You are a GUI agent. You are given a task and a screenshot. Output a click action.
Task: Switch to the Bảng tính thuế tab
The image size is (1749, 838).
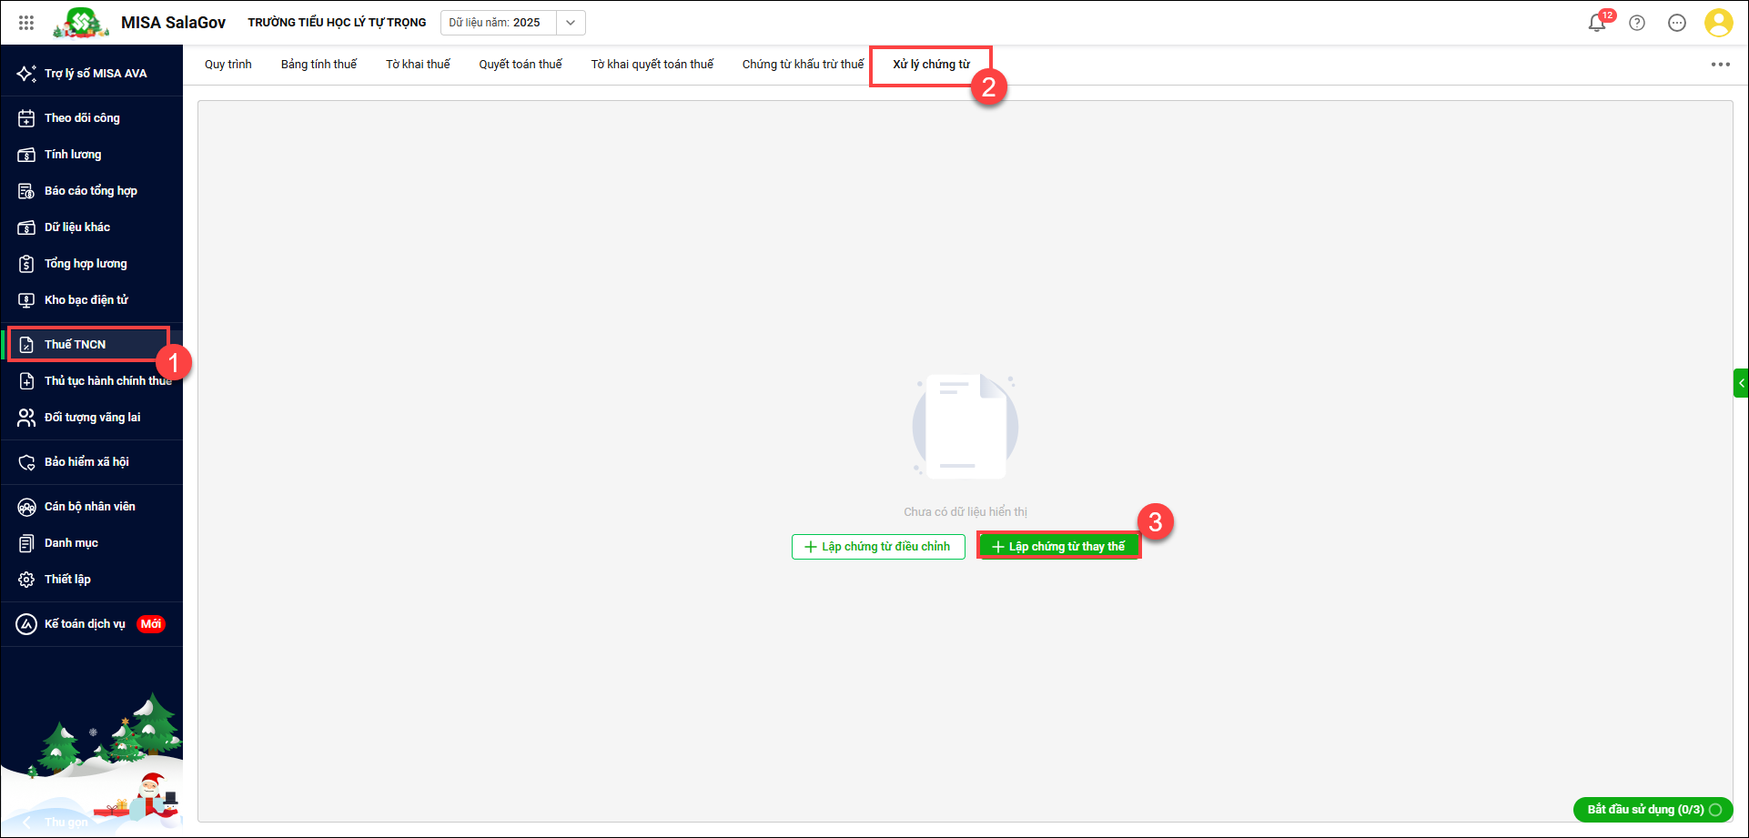(x=318, y=65)
